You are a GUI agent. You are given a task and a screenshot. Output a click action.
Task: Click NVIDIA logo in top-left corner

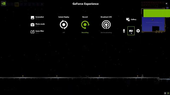[3, 3]
